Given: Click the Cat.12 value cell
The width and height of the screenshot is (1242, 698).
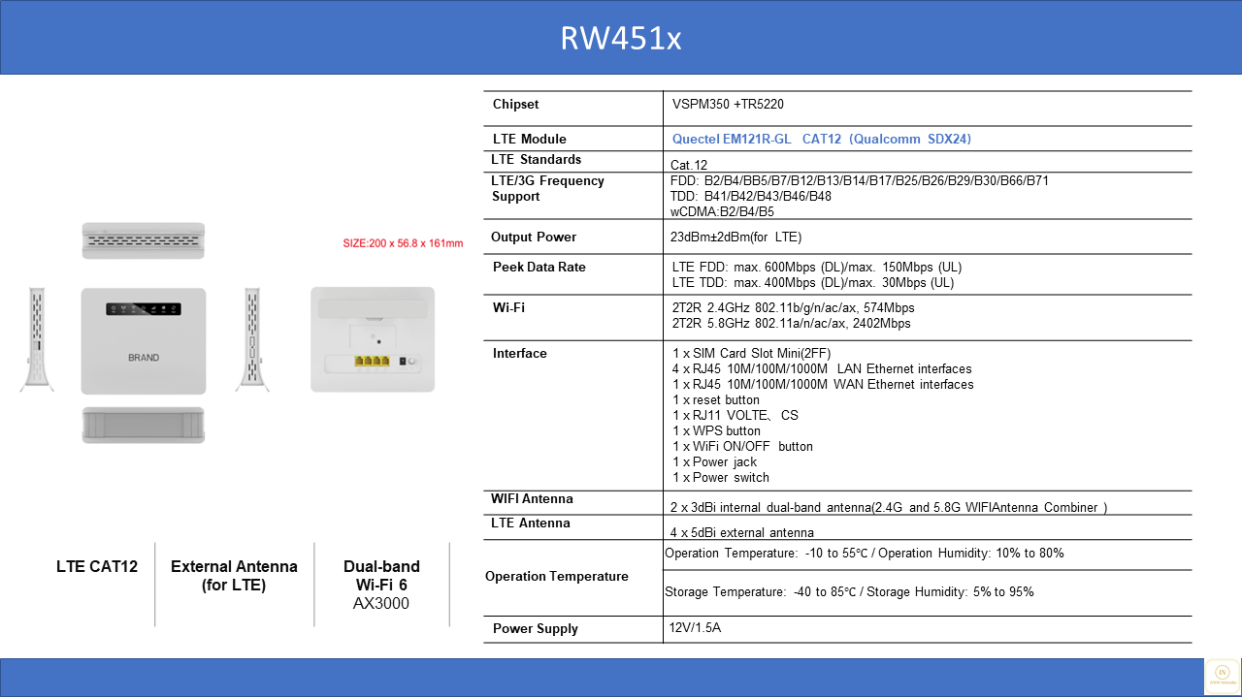Looking at the screenshot, I should 689,165.
